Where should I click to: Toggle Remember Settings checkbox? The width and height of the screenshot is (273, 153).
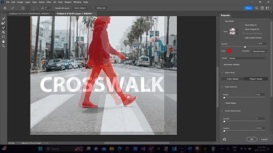222,65
